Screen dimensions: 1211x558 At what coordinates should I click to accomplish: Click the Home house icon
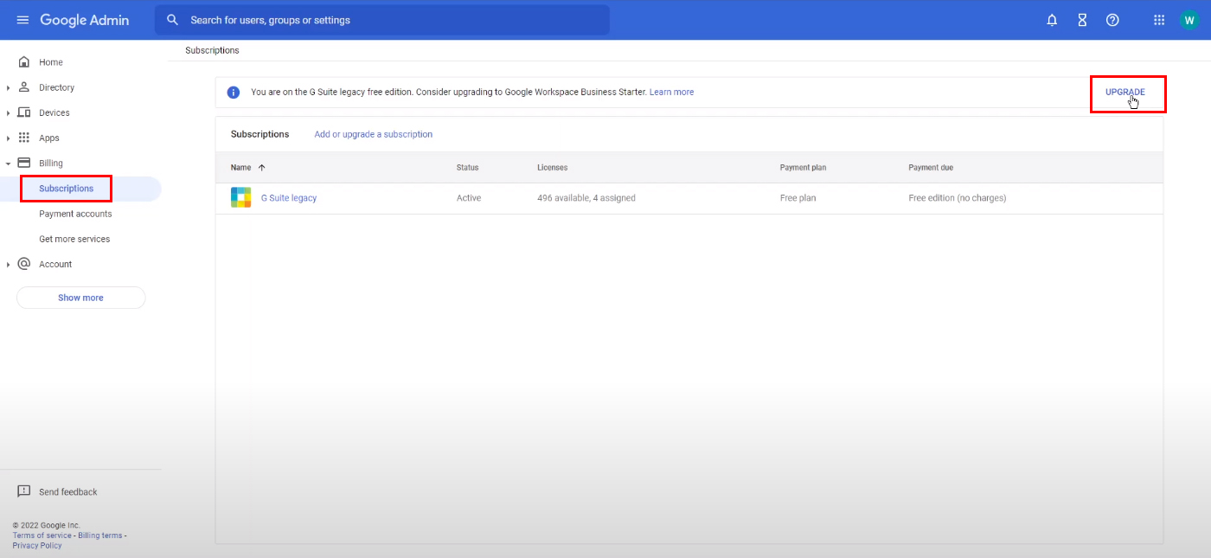coord(24,62)
